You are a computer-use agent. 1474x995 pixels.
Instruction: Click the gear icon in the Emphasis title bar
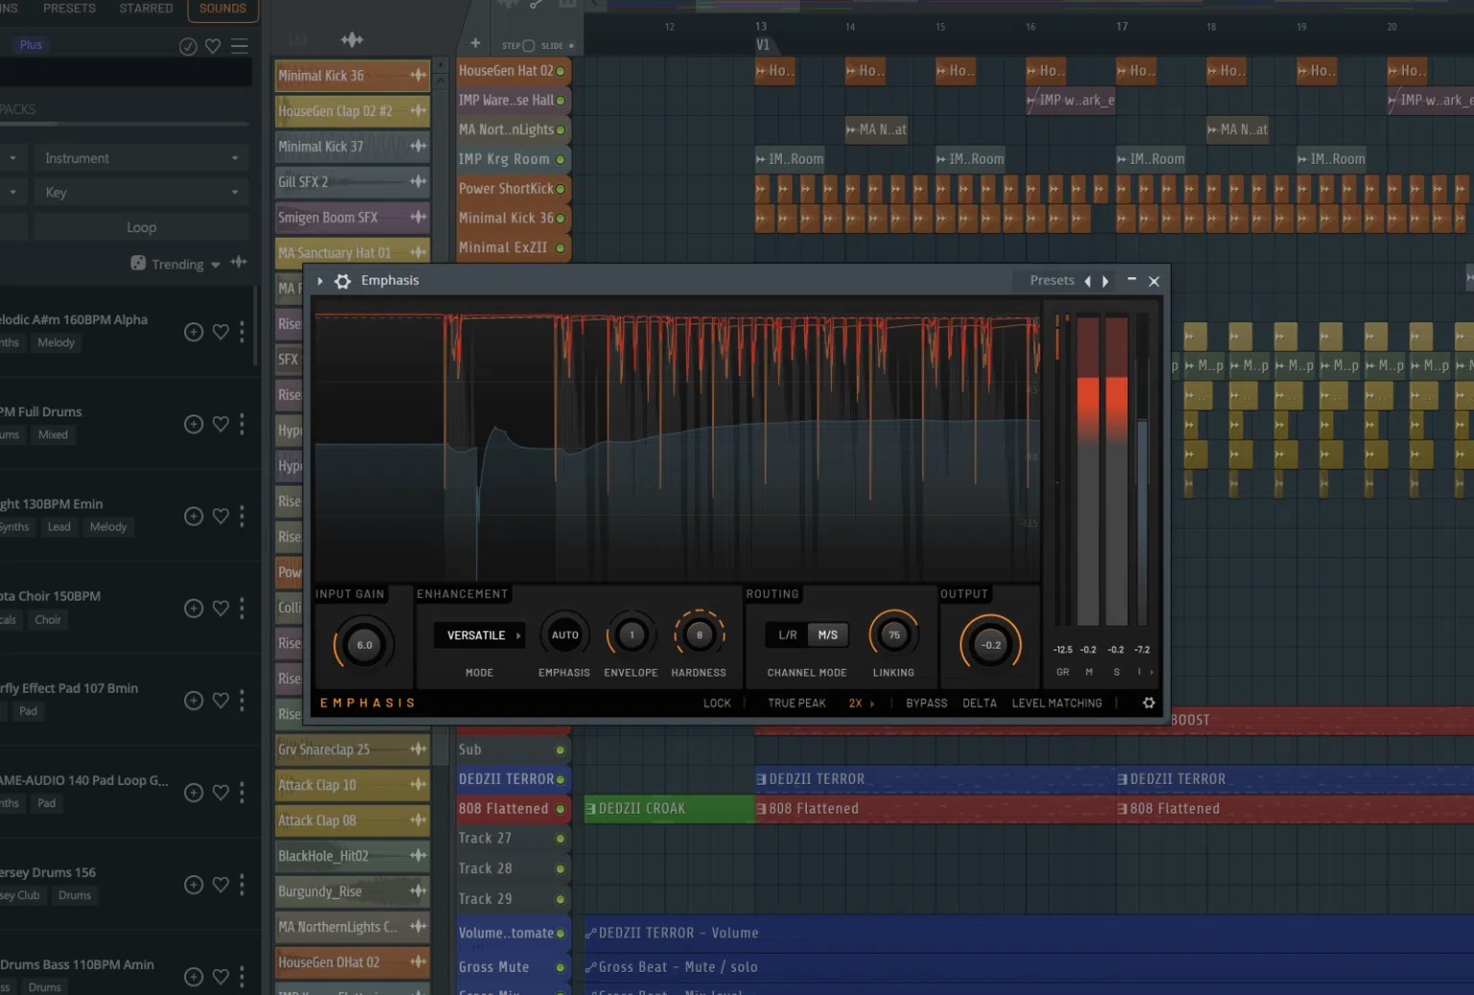343,279
